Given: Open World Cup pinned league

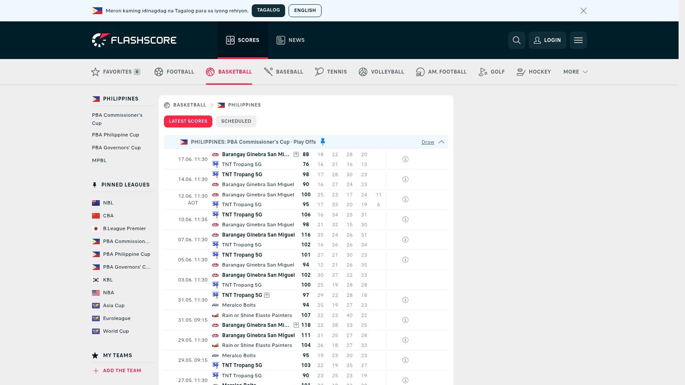Looking at the screenshot, I should point(116,331).
